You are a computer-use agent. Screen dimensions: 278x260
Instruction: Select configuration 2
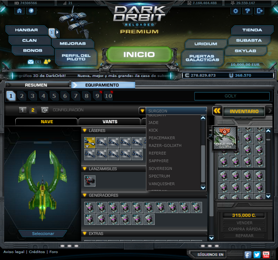(33, 110)
